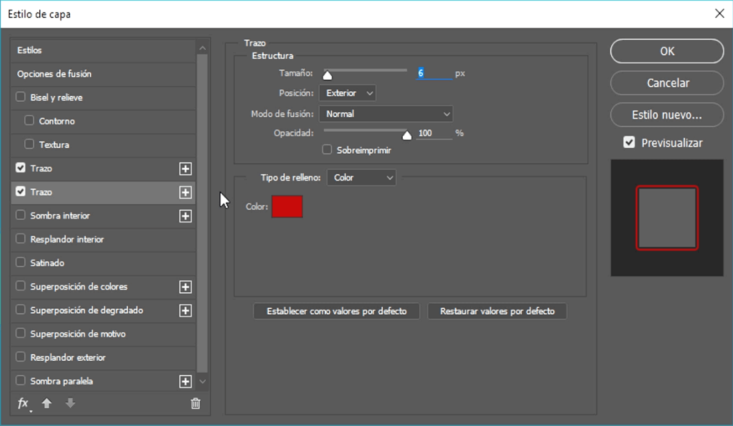Image resolution: width=733 pixels, height=426 pixels.
Task: Enable the Satinado checkbox
Action: tap(21, 262)
